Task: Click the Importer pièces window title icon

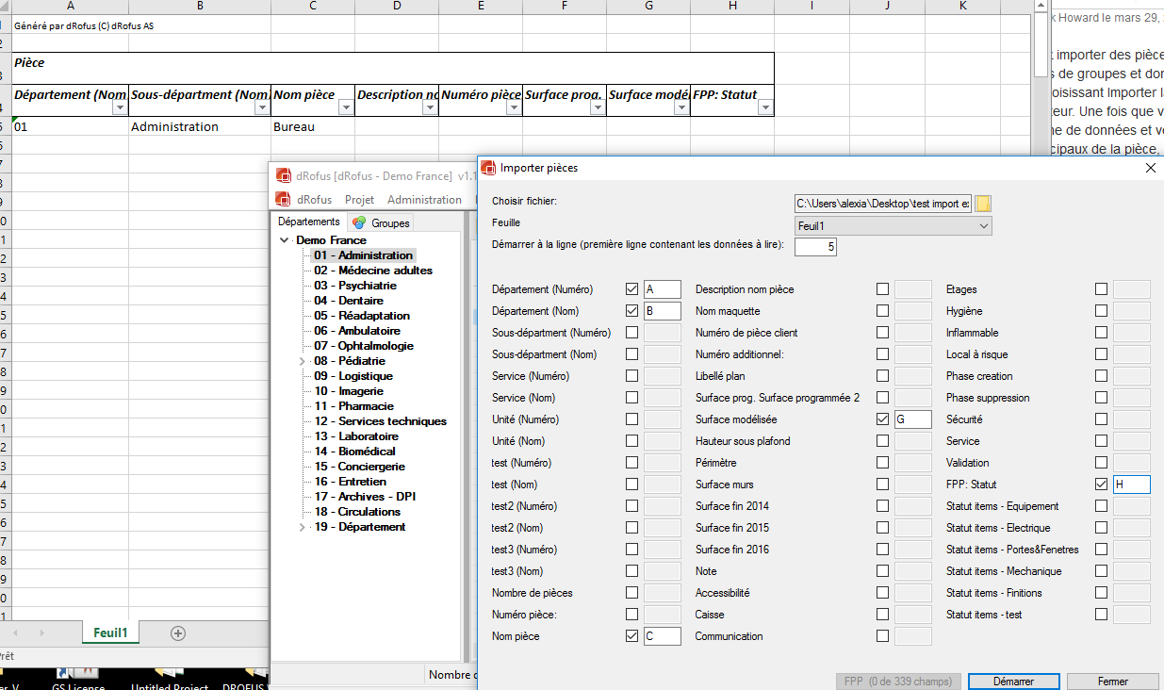Action: tap(488, 168)
